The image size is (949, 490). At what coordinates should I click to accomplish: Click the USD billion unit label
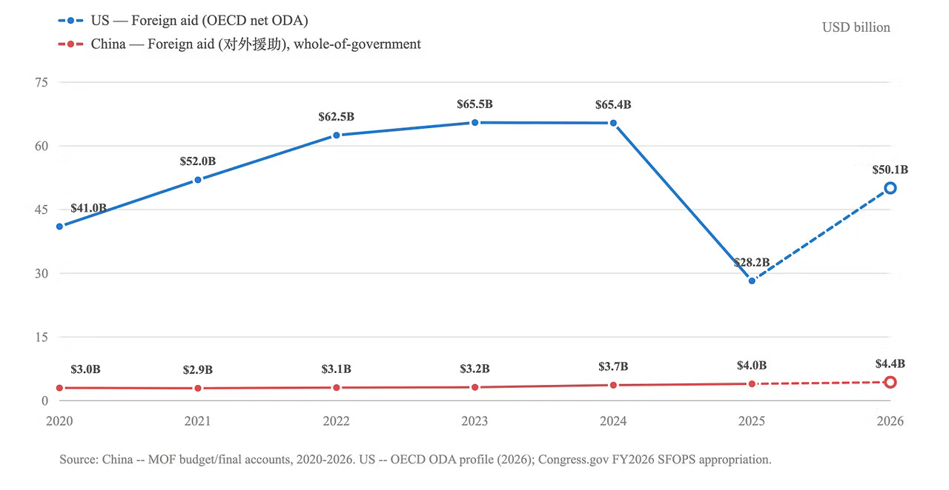click(856, 27)
